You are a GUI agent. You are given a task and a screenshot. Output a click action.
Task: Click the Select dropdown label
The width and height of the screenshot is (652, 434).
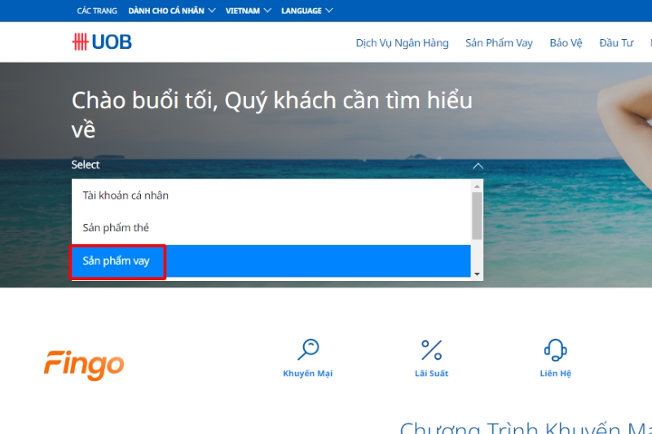point(86,164)
